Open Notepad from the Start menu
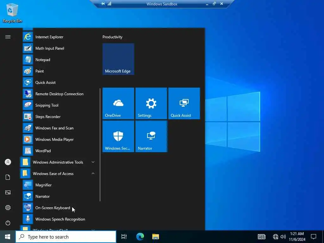Screen dimensions: 324x243 click(59, 60)
